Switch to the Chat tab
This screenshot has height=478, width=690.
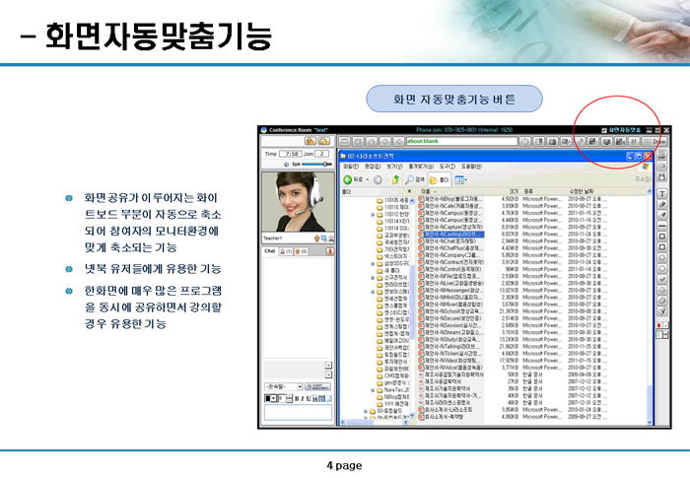tap(270, 251)
